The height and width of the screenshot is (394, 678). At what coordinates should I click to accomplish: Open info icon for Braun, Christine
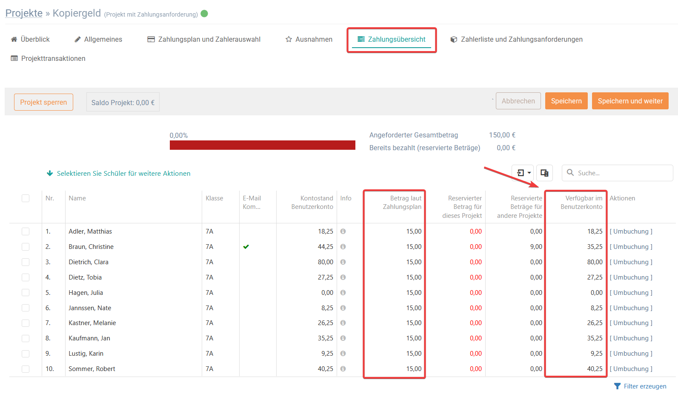coord(343,247)
